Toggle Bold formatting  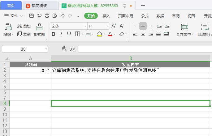point(54,34)
